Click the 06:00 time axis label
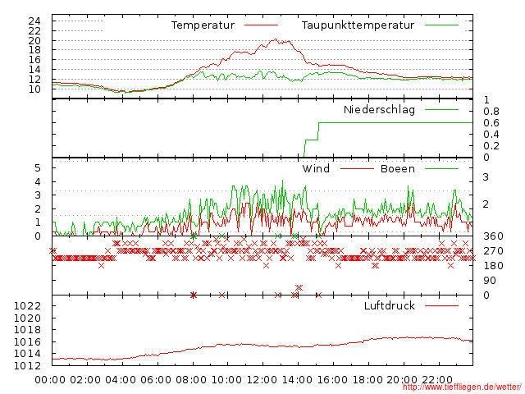 pos(156,380)
